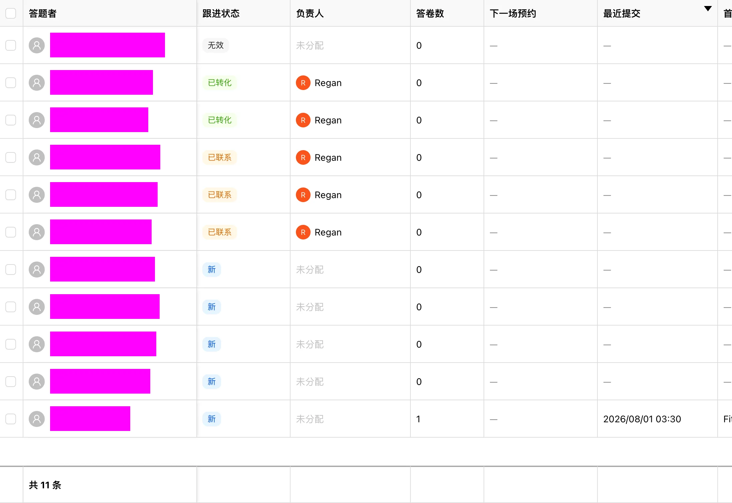
Task: Open the 新 status tag in first 新 row
Action: (212, 270)
